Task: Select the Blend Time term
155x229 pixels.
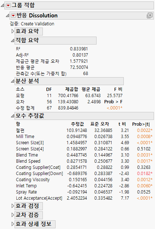Action: (27, 155)
